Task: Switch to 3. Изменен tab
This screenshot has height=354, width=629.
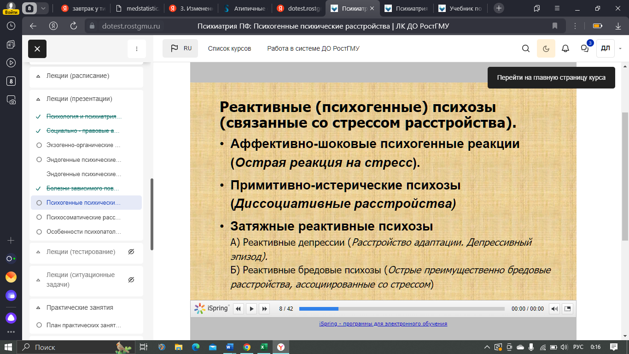Action: point(190,8)
